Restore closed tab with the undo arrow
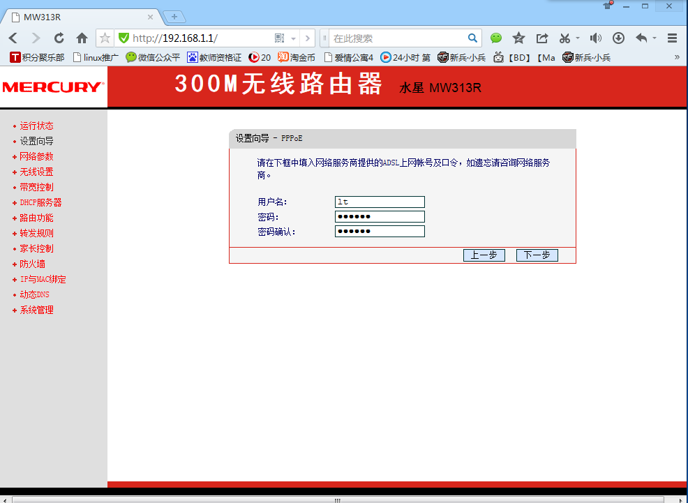This screenshot has width=688, height=503. [x=641, y=38]
